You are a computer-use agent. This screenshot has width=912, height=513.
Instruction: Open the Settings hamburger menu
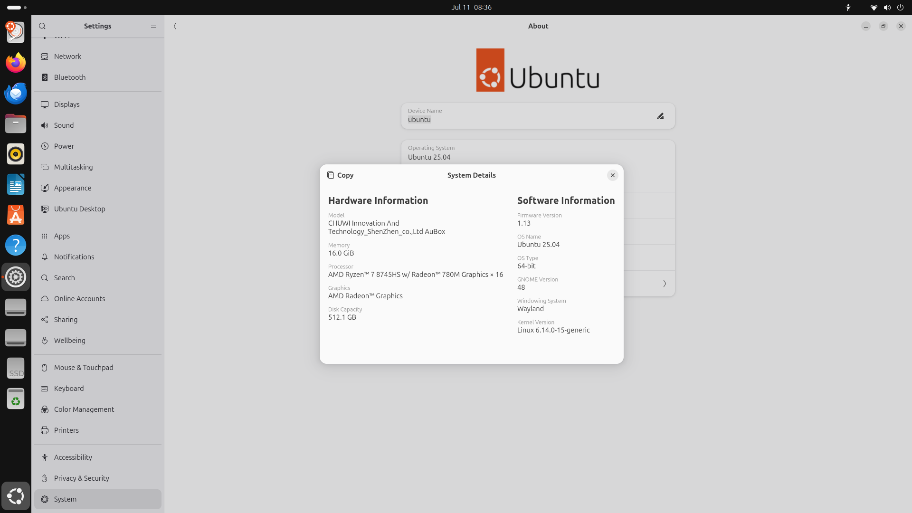pos(153,26)
